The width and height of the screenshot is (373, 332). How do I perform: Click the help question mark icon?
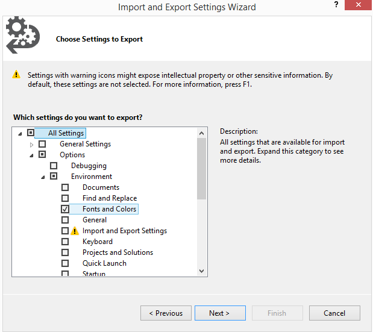336,4
